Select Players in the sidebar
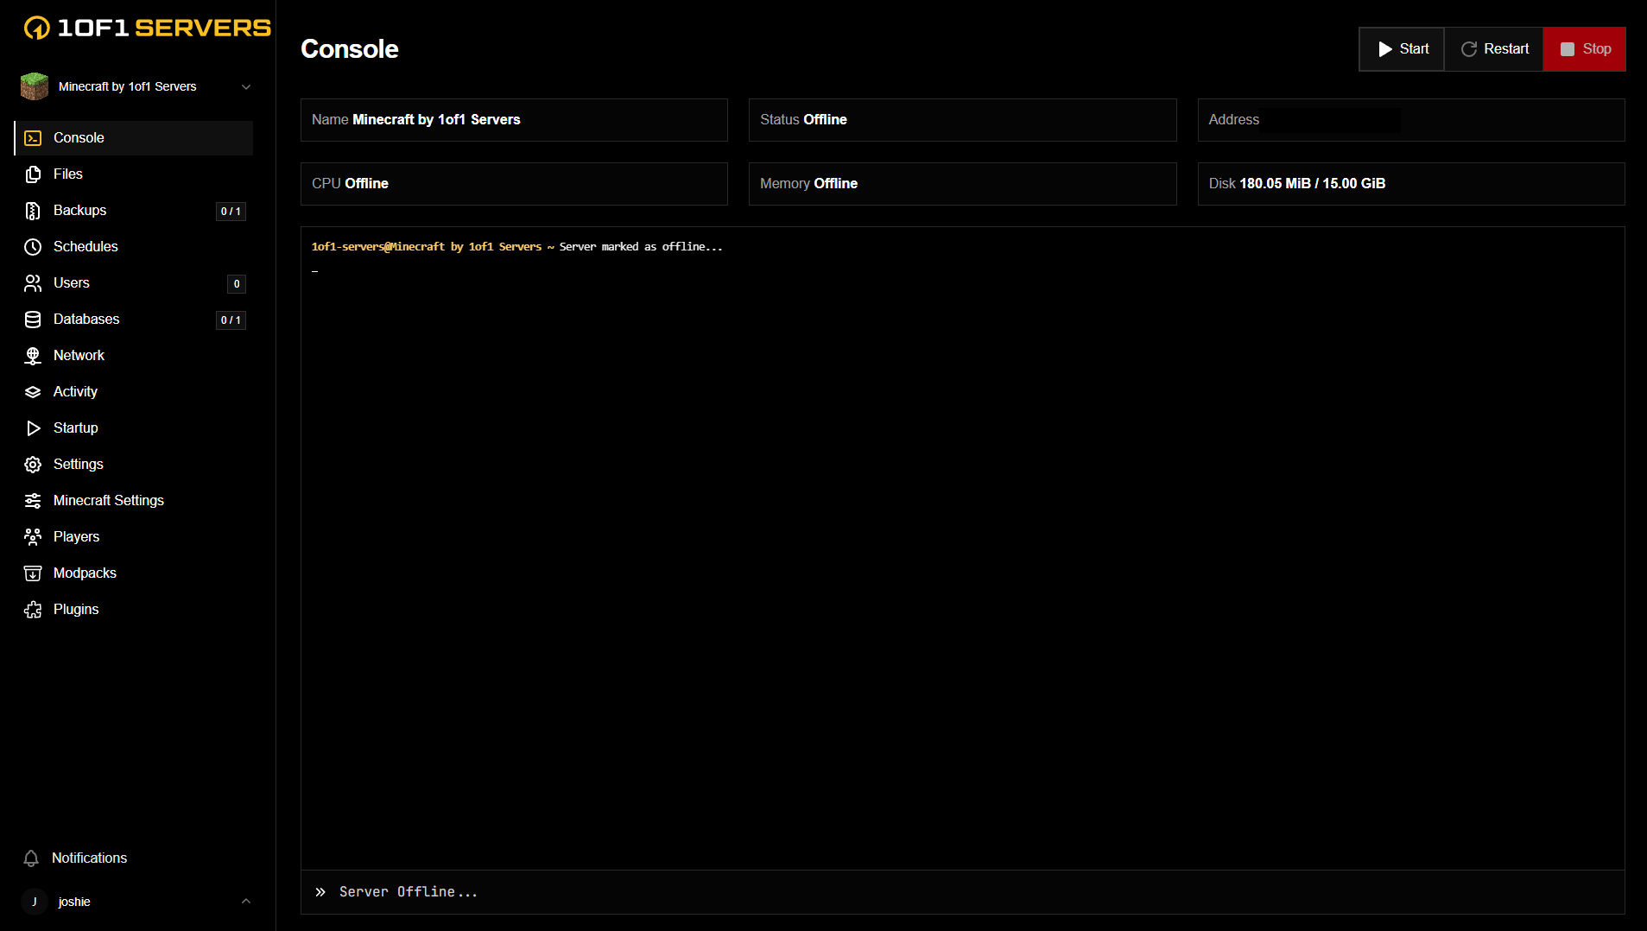The image size is (1647, 931). (x=134, y=537)
